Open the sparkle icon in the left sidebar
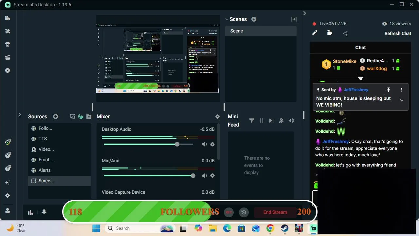 [8, 183]
